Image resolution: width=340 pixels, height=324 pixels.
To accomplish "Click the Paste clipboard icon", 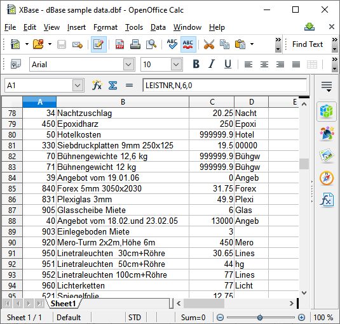I will [x=240, y=44].
